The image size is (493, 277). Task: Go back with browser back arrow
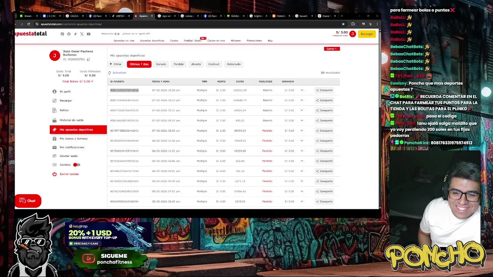point(16,24)
